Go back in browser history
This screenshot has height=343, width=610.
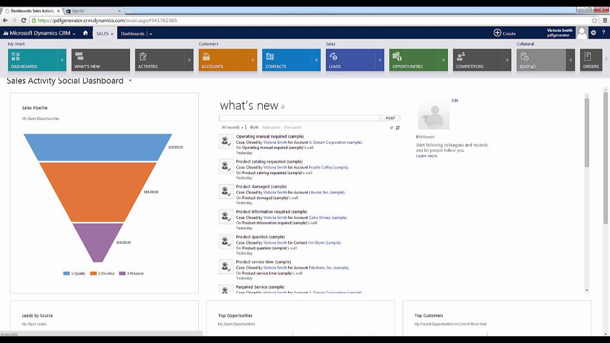5,20
